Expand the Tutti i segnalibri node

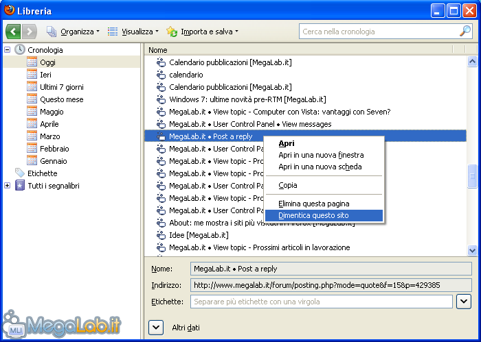tap(8, 185)
